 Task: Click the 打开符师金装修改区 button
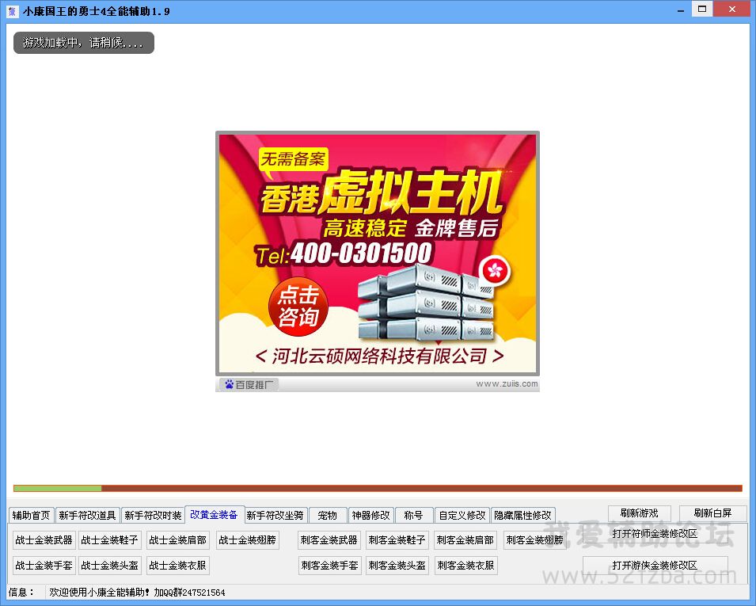pyautogui.click(x=655, y=534)
